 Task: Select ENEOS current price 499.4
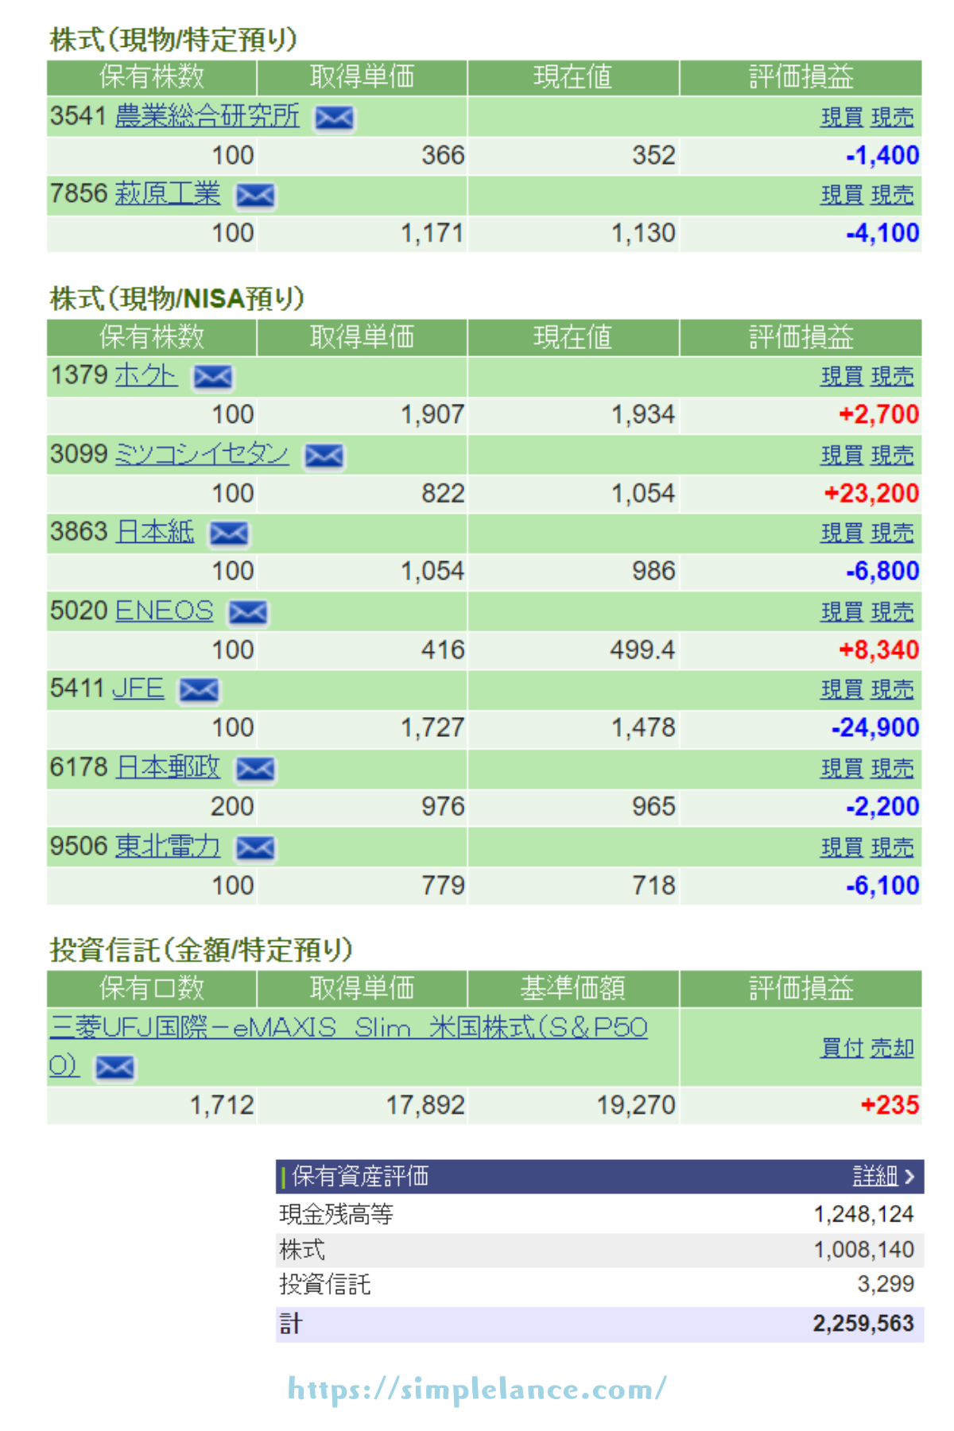[x=642, y=650]
